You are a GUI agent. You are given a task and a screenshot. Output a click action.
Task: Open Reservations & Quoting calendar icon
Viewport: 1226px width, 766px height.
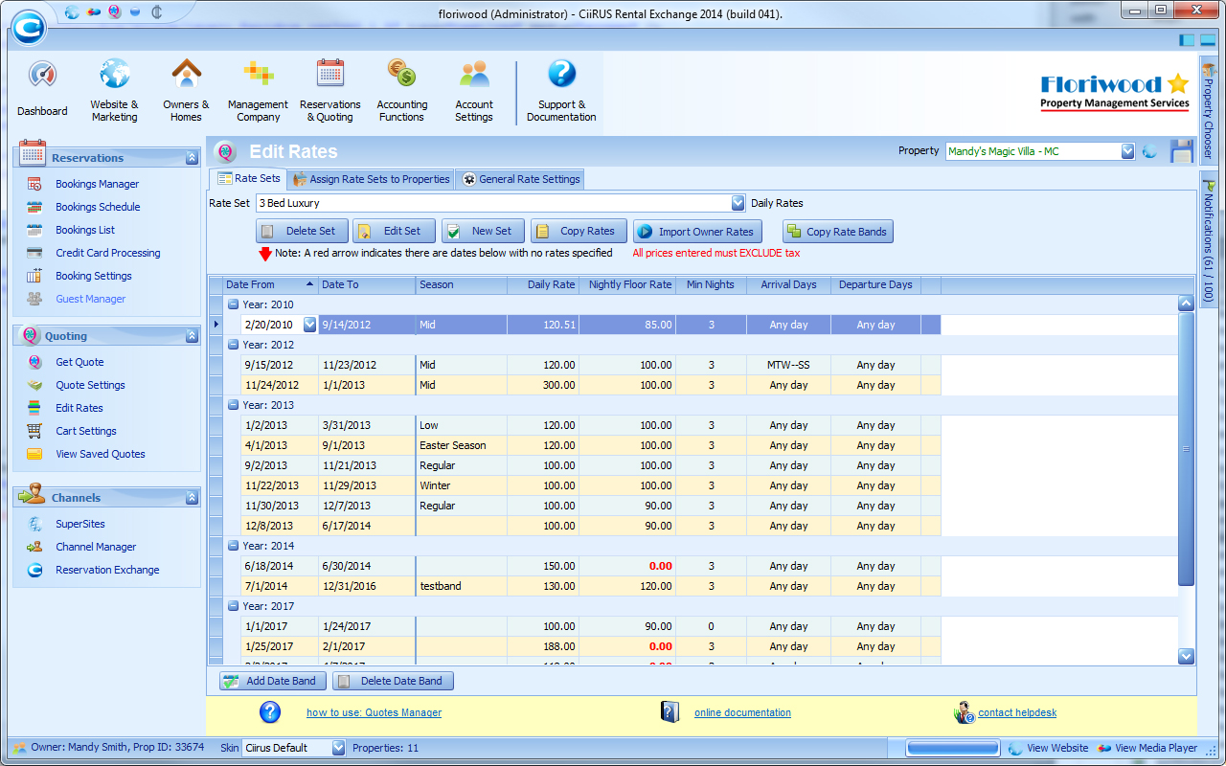pyautogui.click(x=330, y=74)
